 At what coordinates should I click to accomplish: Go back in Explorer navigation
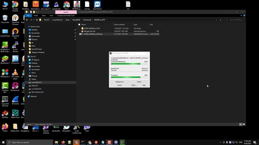[27, 20]
